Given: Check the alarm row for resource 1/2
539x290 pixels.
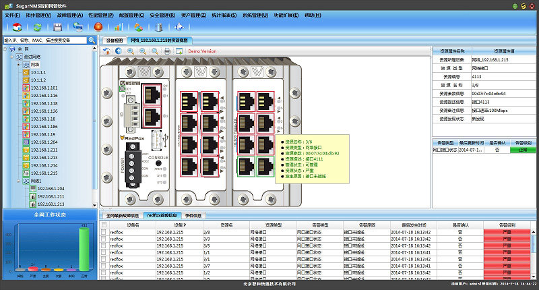Looking at the screenshot, I should pyautogui.click(x=104, y=272).
